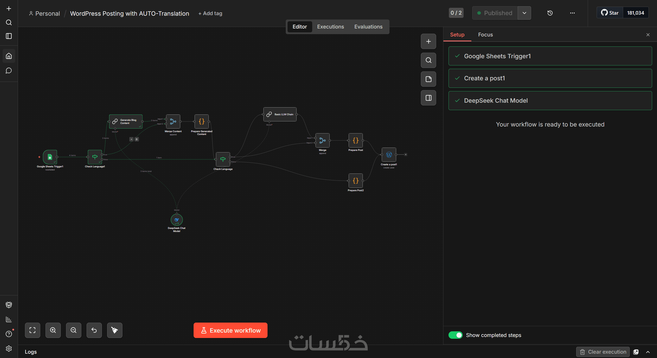The width and height of the screenshot is (657, 358).
Task: Expand the Published status dropdown arrow
Action: 524,13
